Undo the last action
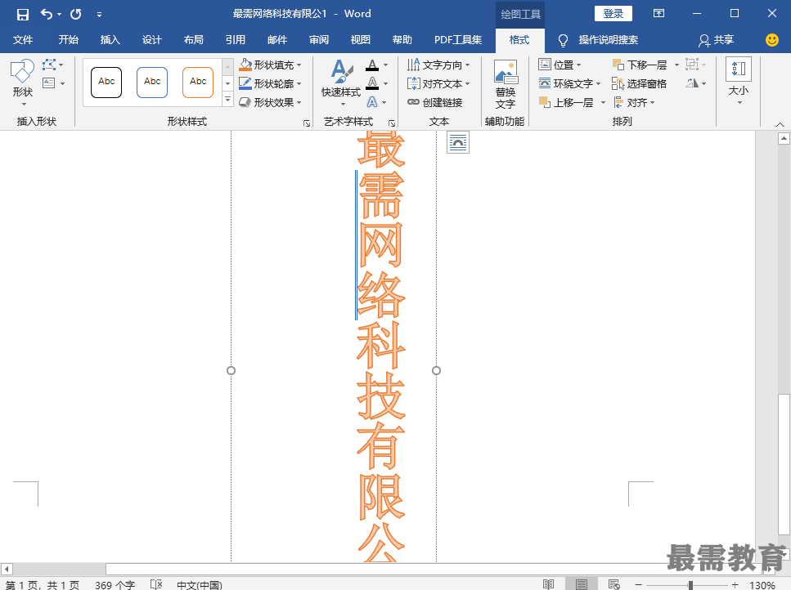The height and width of the screenshot is (590, 791). [47, 14]
